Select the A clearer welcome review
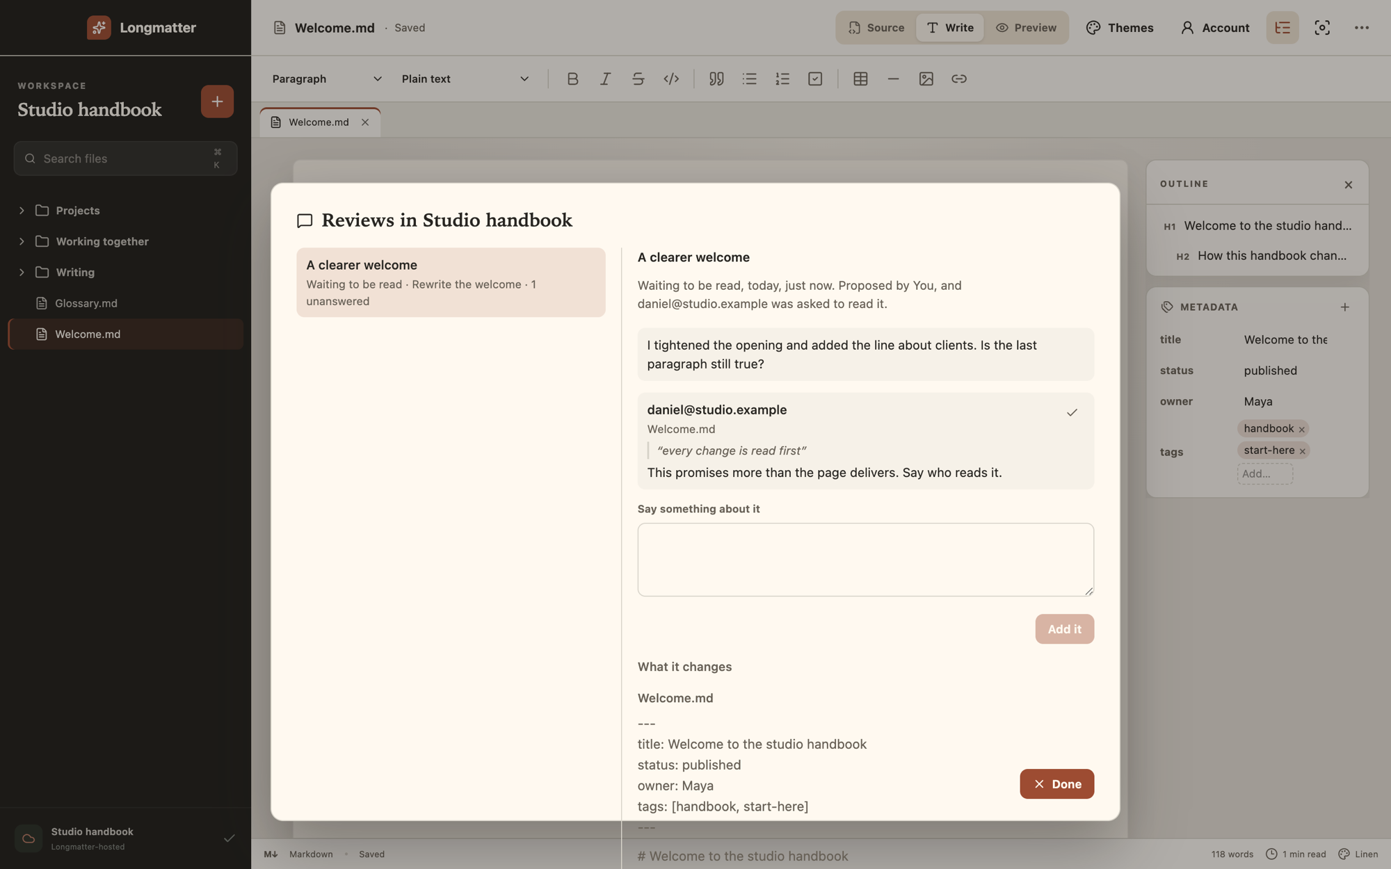Image resolution: width=1391 pixels, height=869 pixels. click(451, 282)
